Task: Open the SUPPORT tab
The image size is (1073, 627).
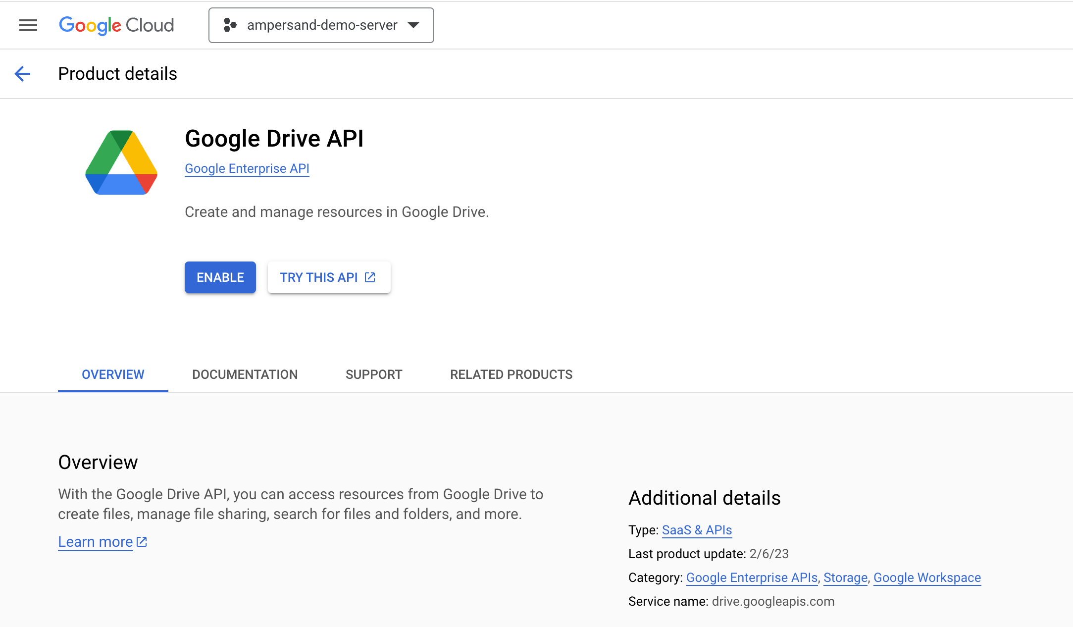Action: [x=374, y=374]
